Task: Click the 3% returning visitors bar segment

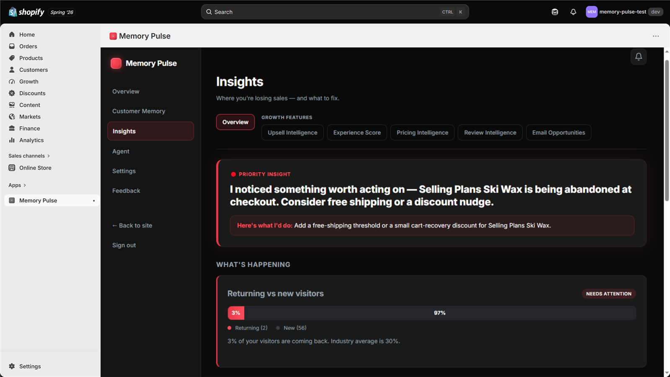Action: click(x=236, y=313)
